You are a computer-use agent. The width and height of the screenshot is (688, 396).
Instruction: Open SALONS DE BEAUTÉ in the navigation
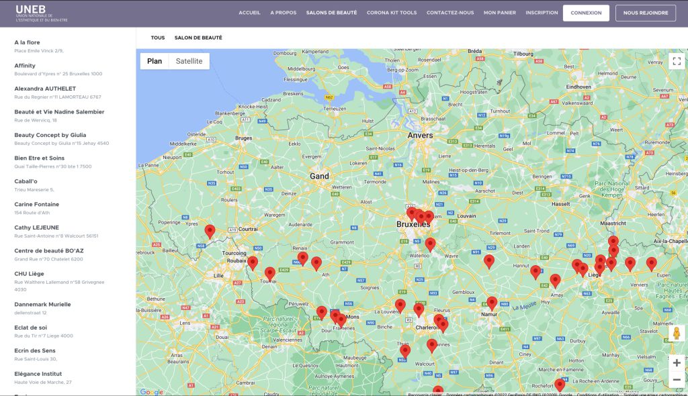pos(332,13)
